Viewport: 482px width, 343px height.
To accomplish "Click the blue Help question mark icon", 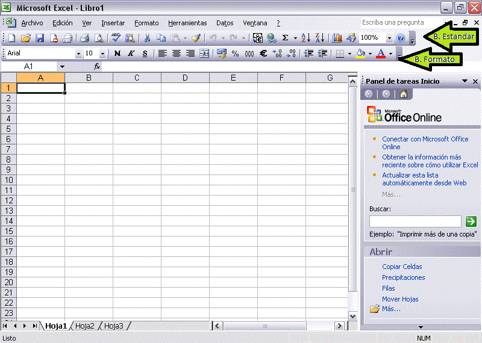I will (401, 38).
